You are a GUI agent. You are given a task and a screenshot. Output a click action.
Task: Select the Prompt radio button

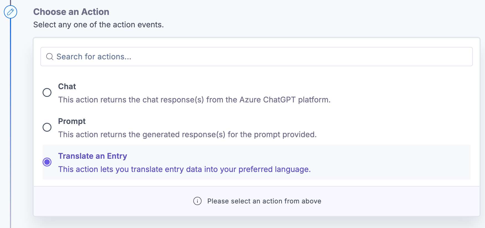click(47, 127)
